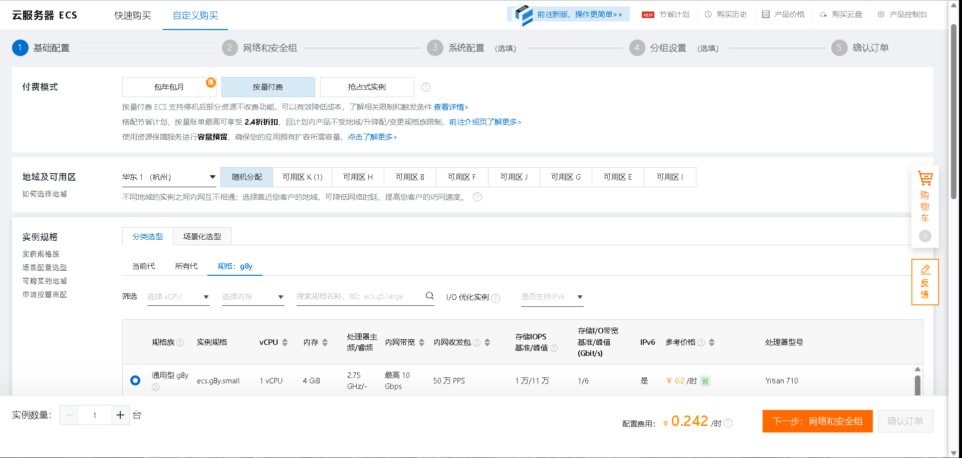
Task: Choose 随机分配 availability zone
Action: (247, 177)
